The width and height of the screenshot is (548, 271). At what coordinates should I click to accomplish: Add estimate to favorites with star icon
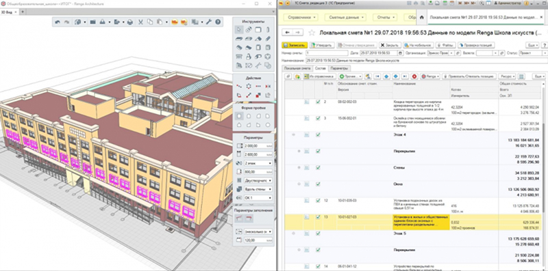(x=312, y=33)
